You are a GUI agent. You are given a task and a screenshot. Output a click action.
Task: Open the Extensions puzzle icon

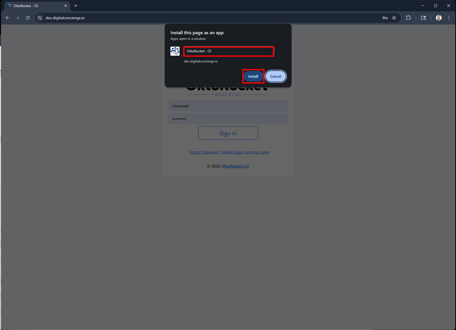click(408, 18)
